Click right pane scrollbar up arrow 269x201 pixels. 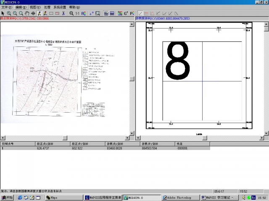point(266,24)
